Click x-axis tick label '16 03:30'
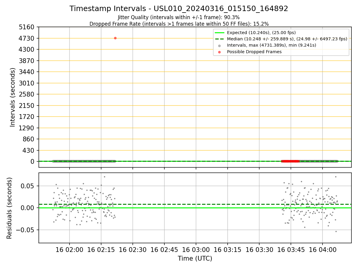Screen dimensions: 358x269 pyautogui.click(x=259, y=250)
